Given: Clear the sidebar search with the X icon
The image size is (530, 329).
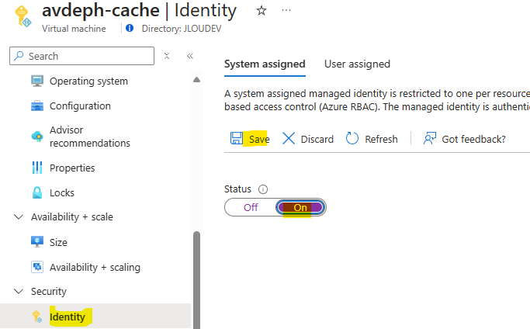Looking at the screenshot, I should 167,56.
